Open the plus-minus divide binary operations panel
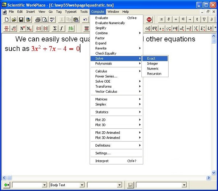218x191 pixels. (162, 29)
